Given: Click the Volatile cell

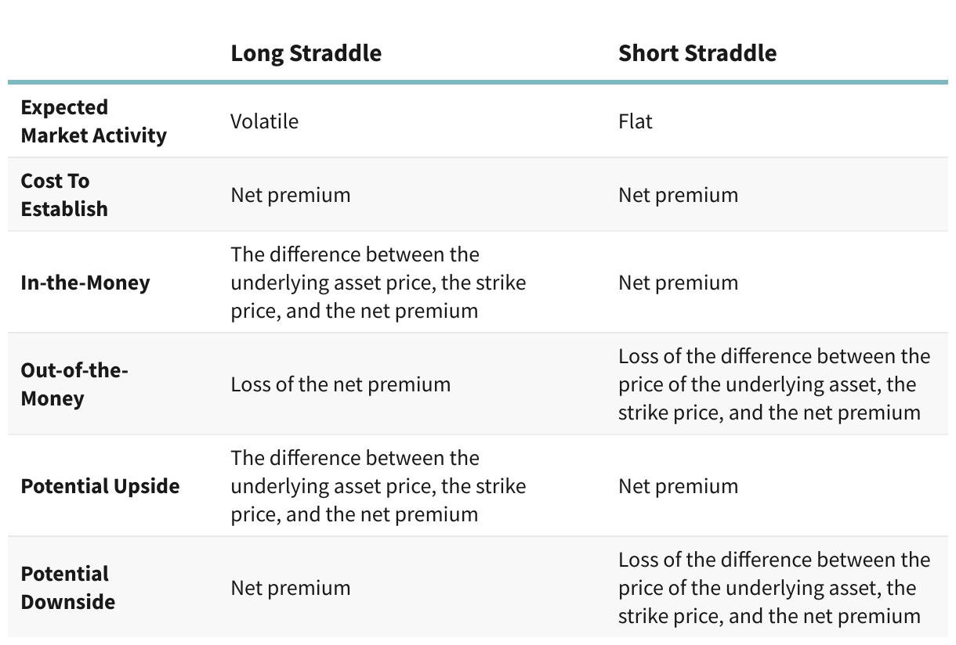Looking at the screenshot, I should [x=264, y=121].
